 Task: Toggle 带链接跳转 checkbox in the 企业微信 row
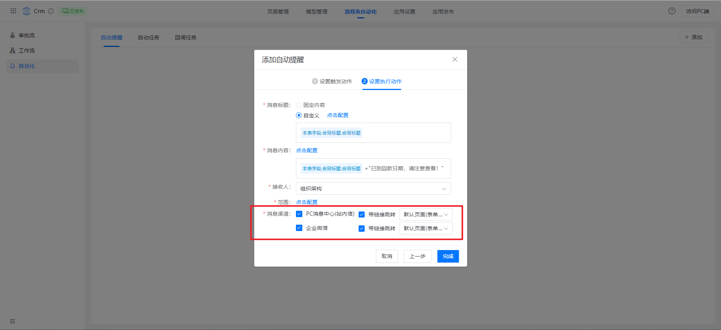click(362, 228)
